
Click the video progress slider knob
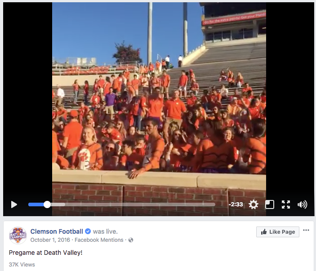coord(47,204)
